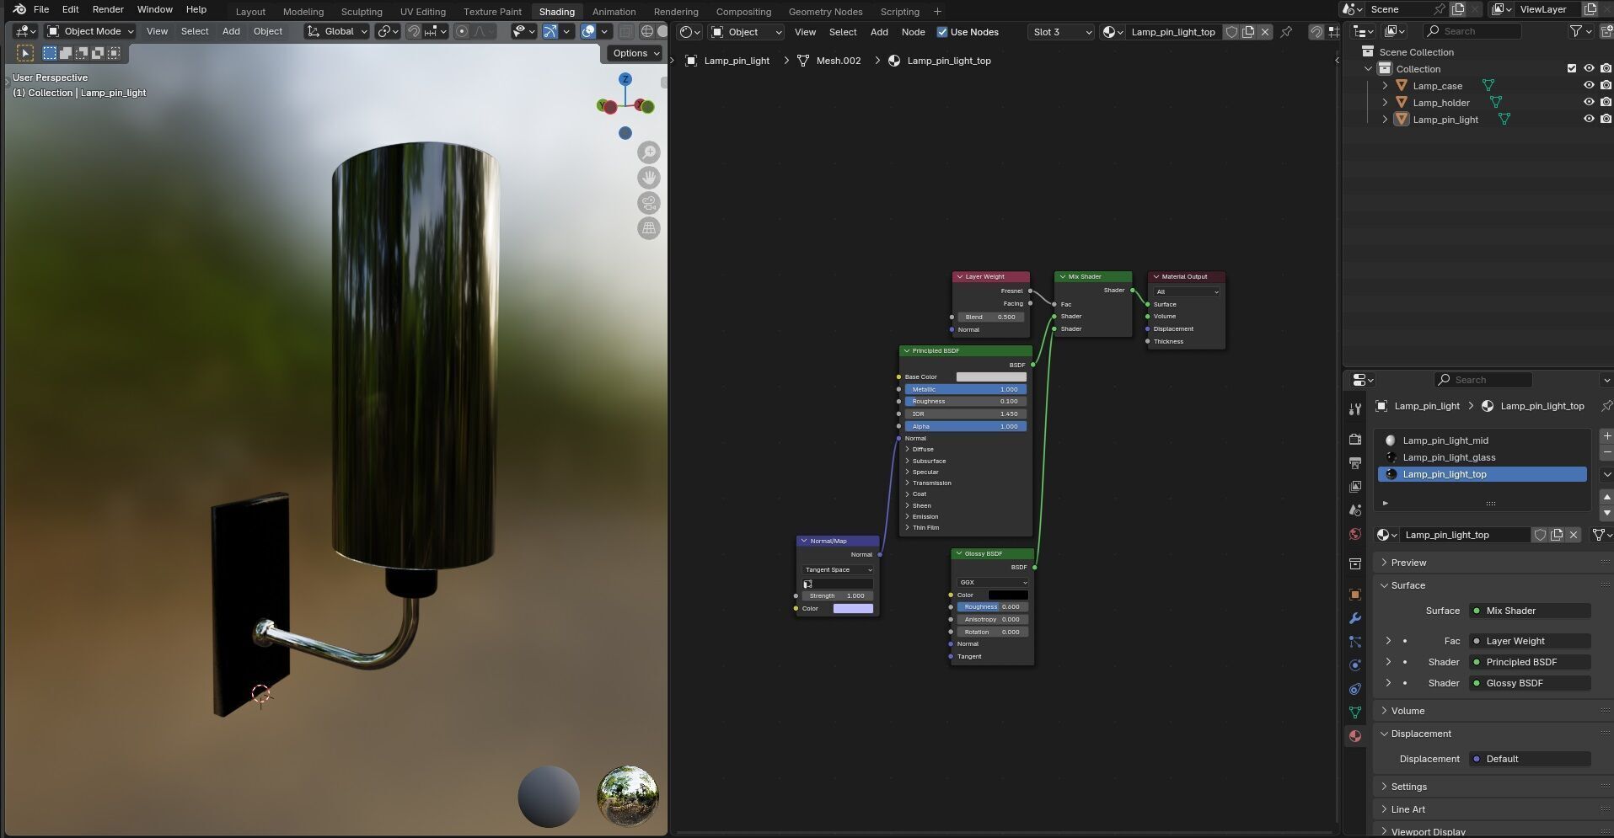Toggle Collection exclude checkbox in outliner
1614x838 pixels.
(x=1571, y=69)
